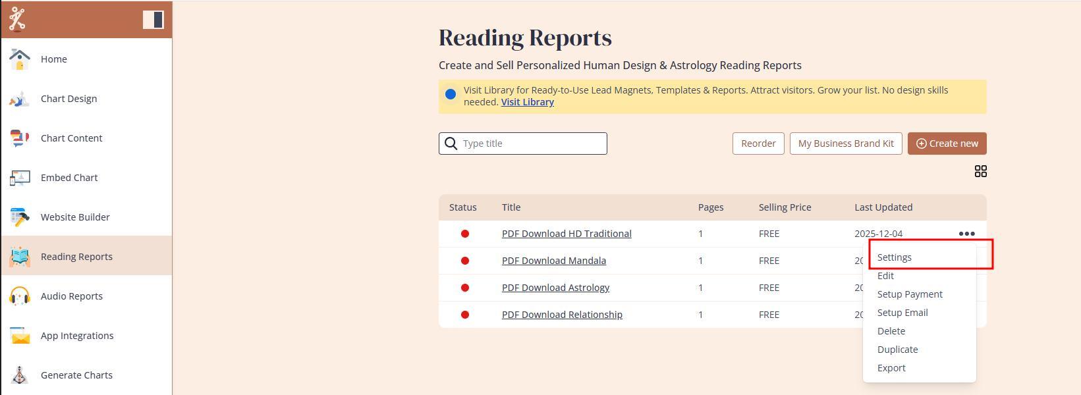Switch to grid view layout icon
Screen dimensions: 1081x395
980,171
